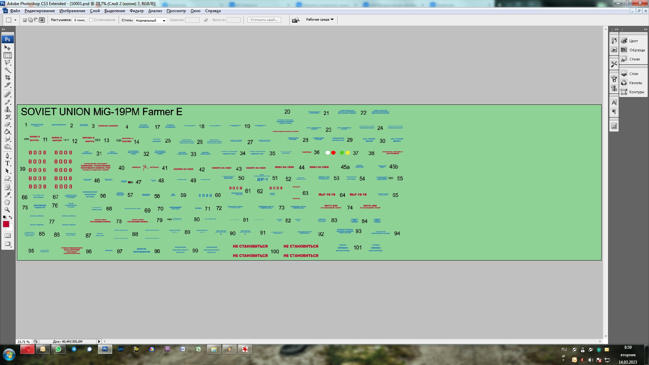Select the Clone Stamp tool
The image size is (649, 365).
7,109
